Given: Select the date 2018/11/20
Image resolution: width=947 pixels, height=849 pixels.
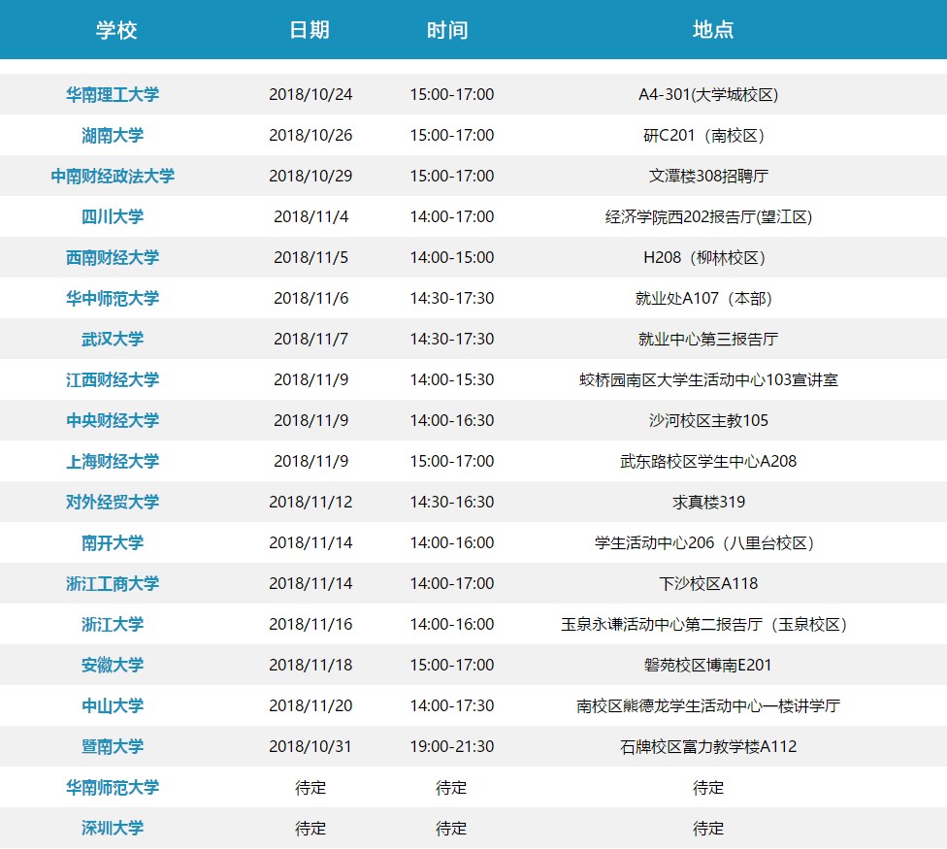Looking at the screenshot, I should (x=310, y=706).
